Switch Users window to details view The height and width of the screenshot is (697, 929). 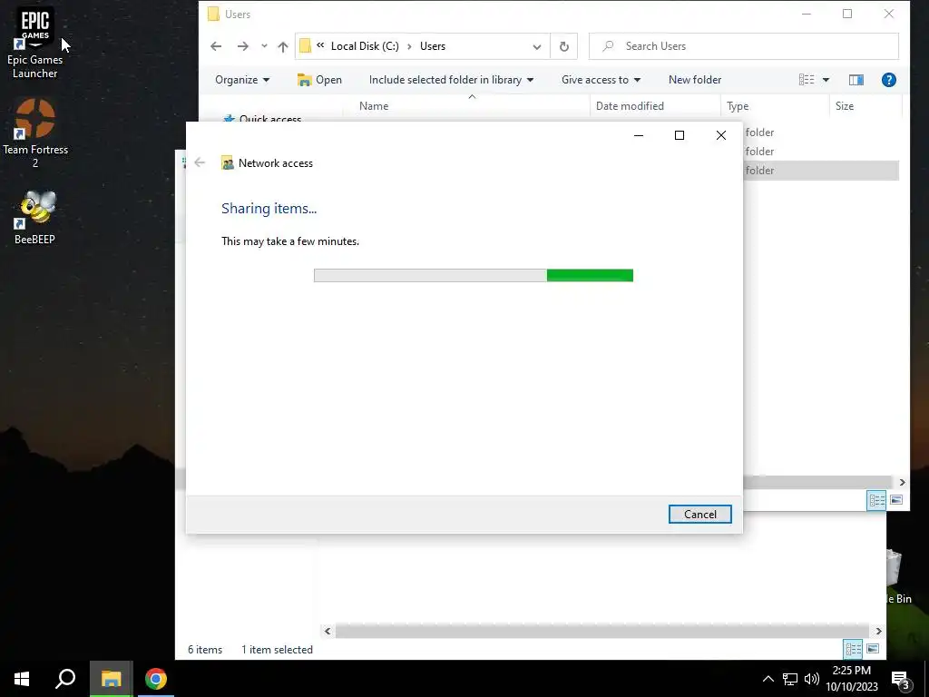pyautogui.click(x=877, y=500)
